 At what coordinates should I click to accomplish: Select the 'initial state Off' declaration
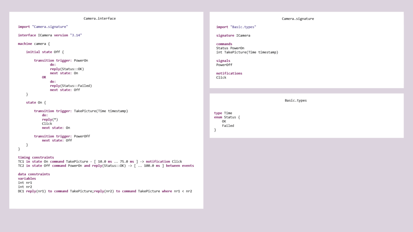coord(45,52)
